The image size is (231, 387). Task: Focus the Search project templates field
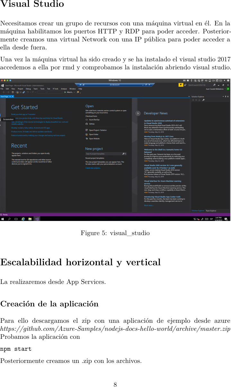(106, 154)
